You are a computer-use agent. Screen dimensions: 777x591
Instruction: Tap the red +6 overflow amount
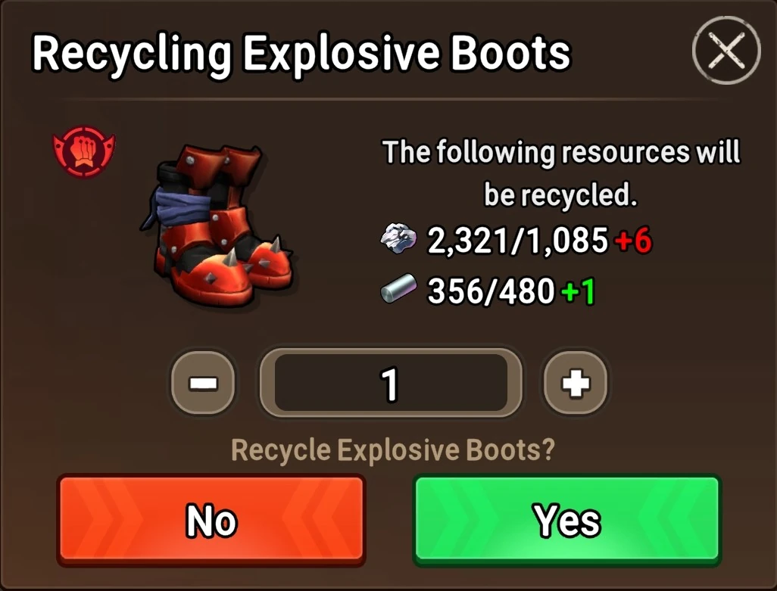coord(633,241)
